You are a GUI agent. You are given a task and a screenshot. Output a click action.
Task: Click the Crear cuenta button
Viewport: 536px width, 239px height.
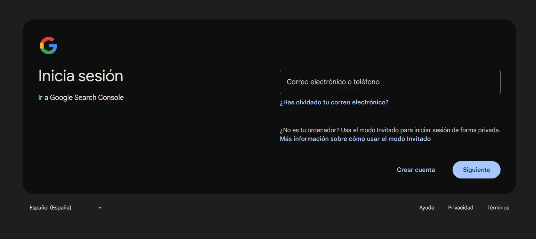(x=416, y=170)
